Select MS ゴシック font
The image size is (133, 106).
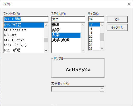(x=24, y=45)
